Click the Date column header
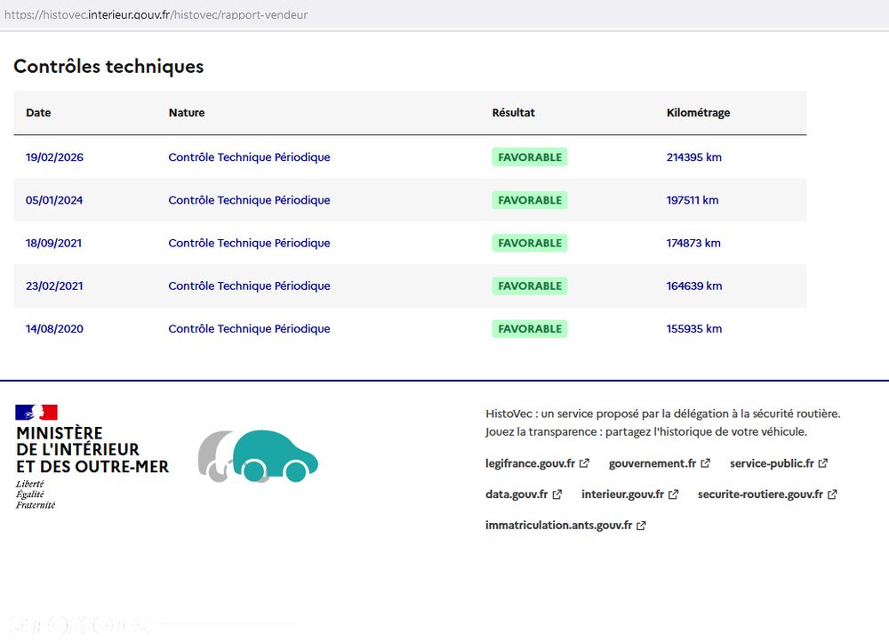889x643 pixels. point(38,113)
